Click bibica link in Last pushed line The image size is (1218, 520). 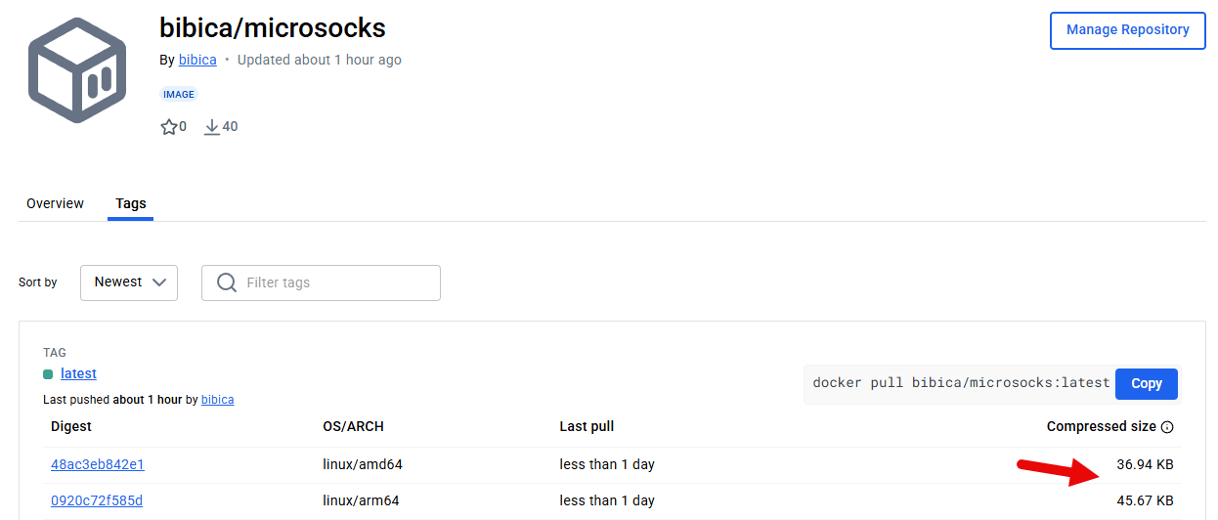pyautogui.click(x=217, y=400)
